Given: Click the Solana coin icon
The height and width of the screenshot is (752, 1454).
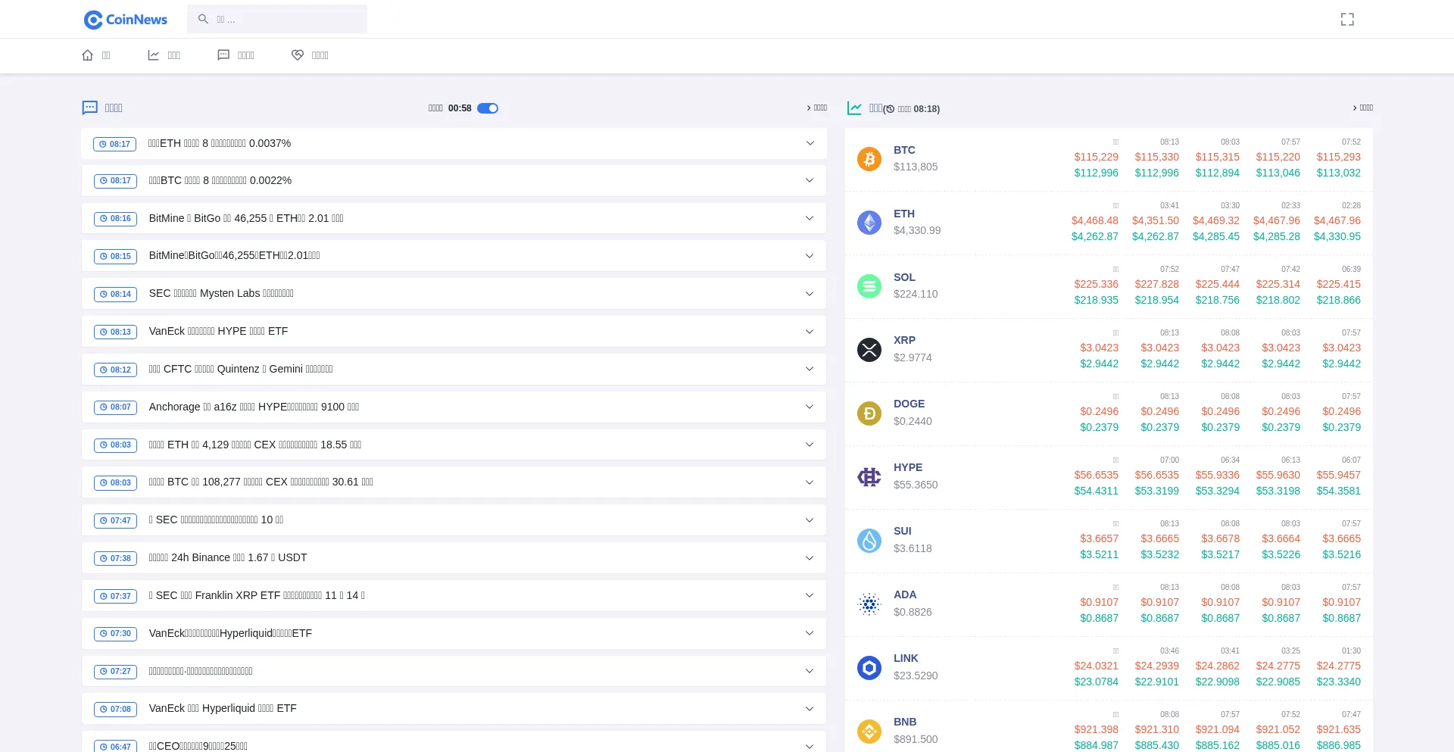Looking at the screenshot, I should tap(869, 286).
